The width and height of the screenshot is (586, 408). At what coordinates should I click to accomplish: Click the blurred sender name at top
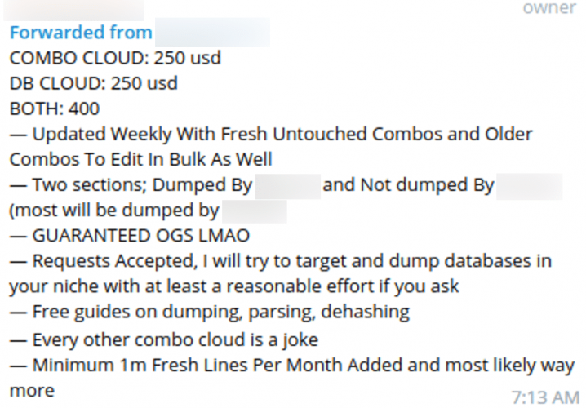[x=73, y=9]
